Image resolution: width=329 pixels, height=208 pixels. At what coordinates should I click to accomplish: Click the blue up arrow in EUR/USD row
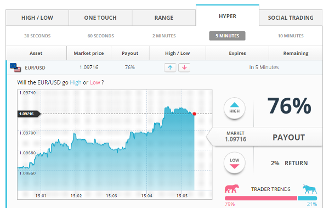[170, 68]
